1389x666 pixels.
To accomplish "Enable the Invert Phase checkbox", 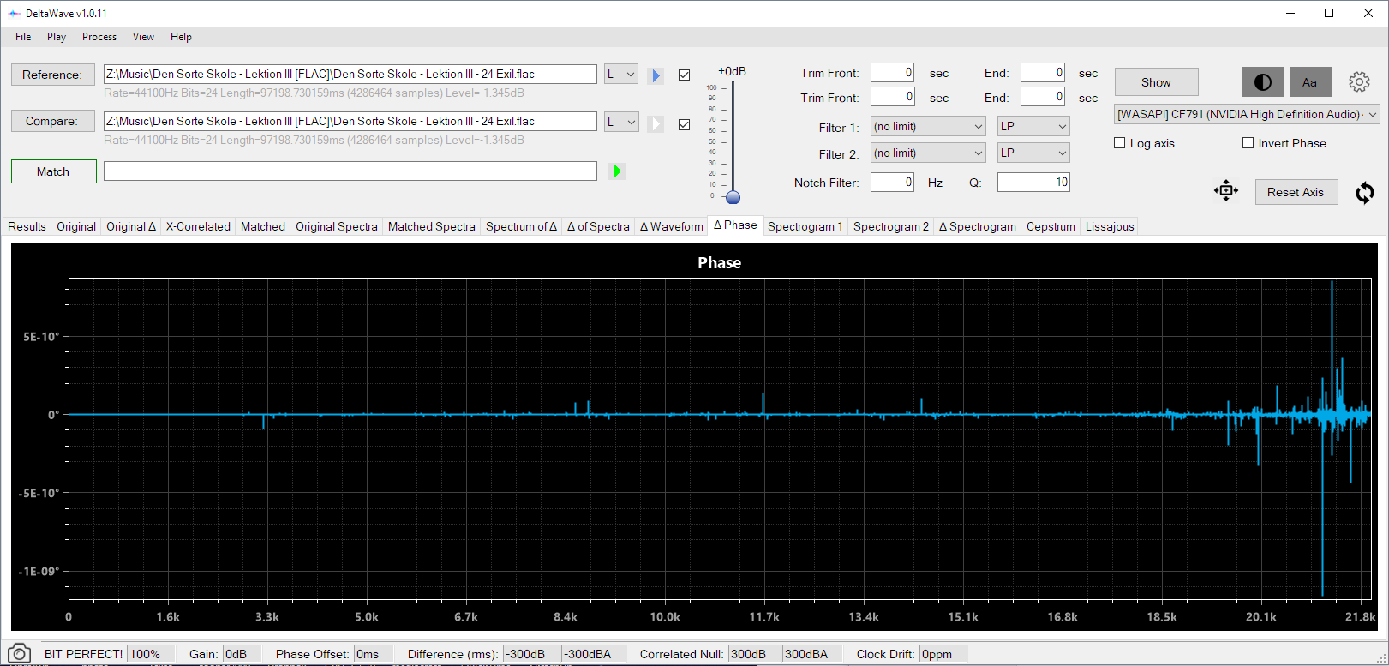I will 1248,143.
